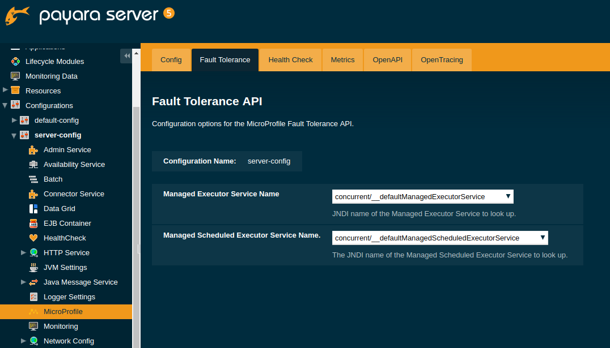Expand the Java Message Service node
610x348 pixels.
pos(23,282)
